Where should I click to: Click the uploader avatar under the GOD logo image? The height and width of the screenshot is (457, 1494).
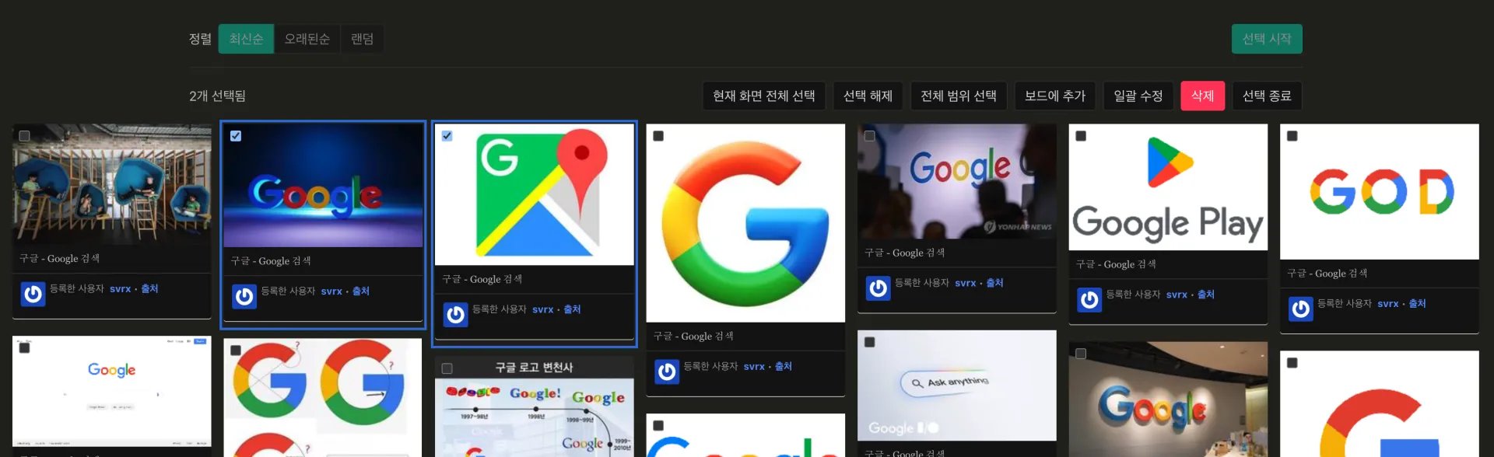pyautogui.click(x=1301, y=309)
